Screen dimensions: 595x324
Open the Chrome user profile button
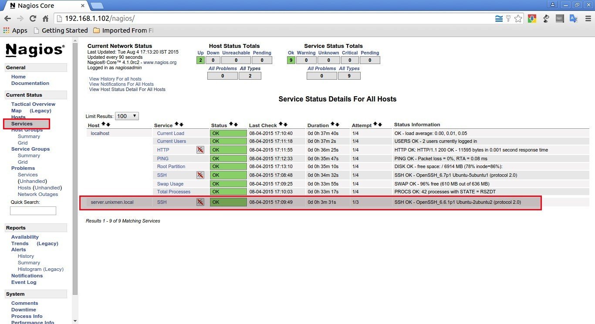(x=553, y=4)
